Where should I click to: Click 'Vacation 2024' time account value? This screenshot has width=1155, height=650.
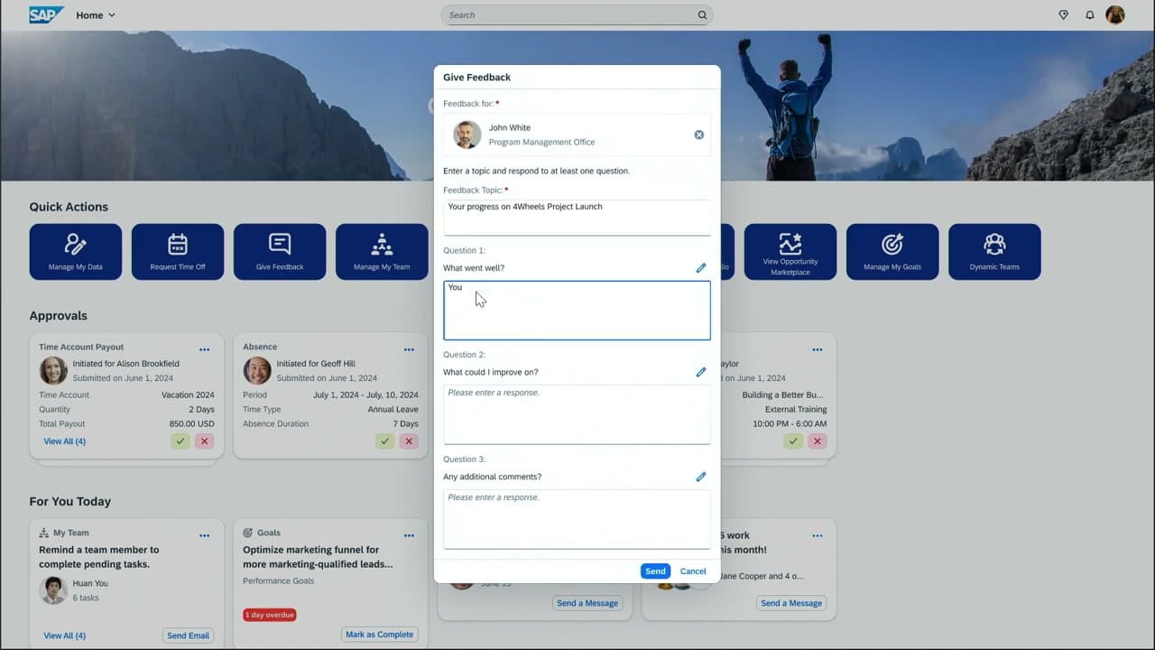click(188, 395)
